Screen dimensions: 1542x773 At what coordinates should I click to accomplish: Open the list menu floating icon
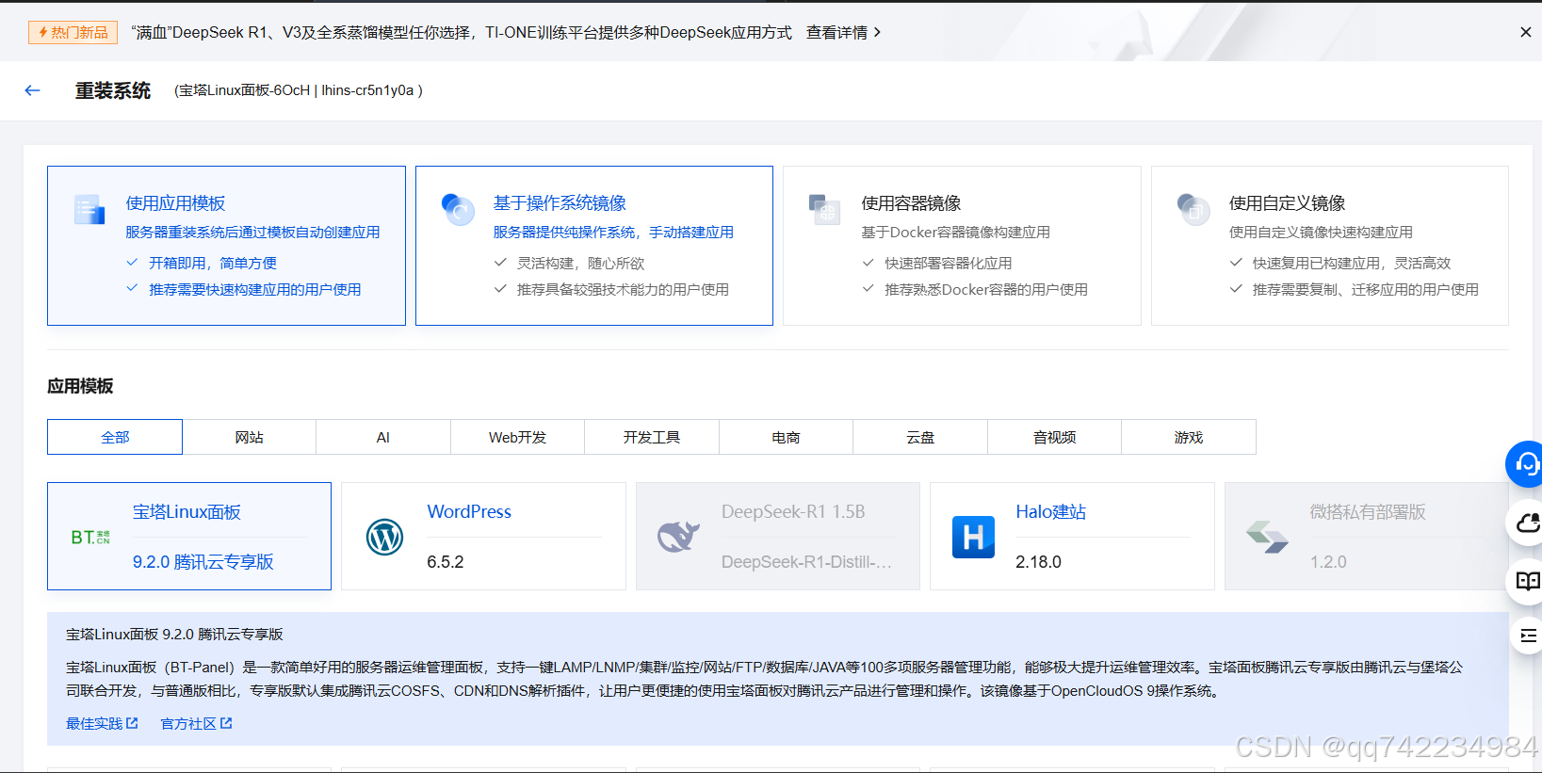tap(1527, 636)
